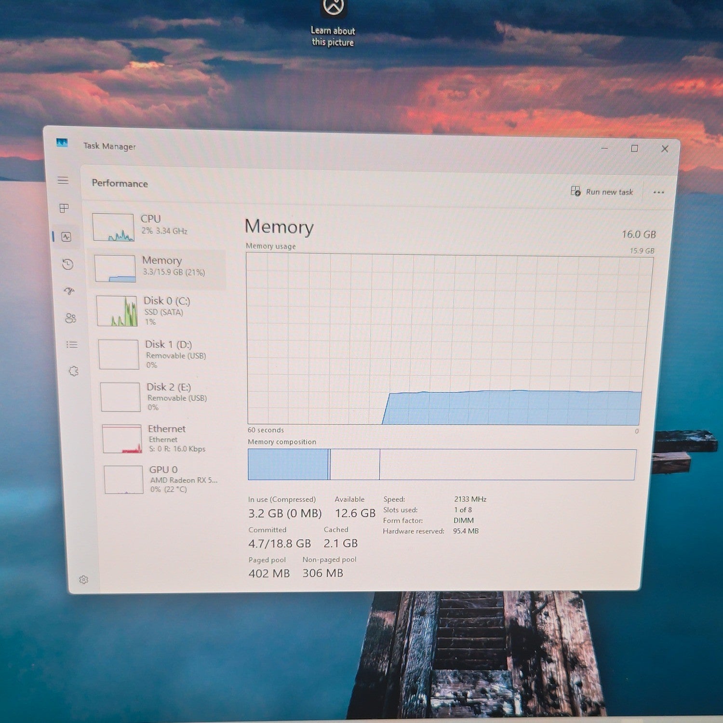723x723 pixels.
Task: Select Disk 0 (C:) entry
Action: (159, 311)
